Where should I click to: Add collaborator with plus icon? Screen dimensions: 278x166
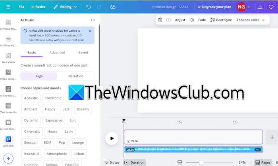[249, 7]
